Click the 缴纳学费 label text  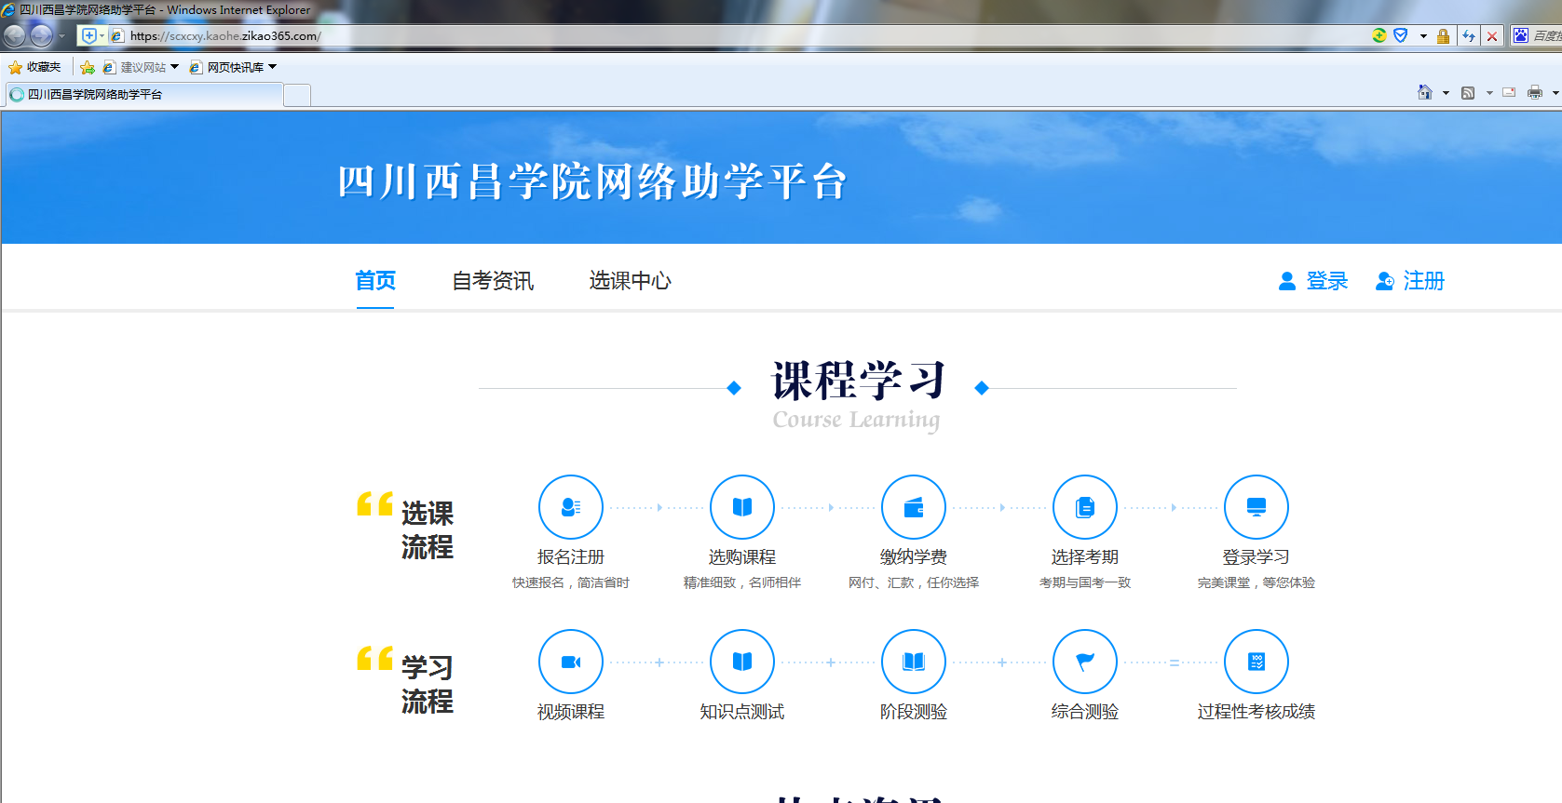(914, 557)
